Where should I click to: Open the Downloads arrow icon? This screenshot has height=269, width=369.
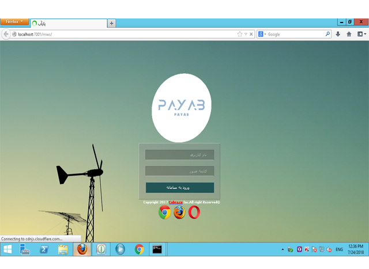coord(338,34)
